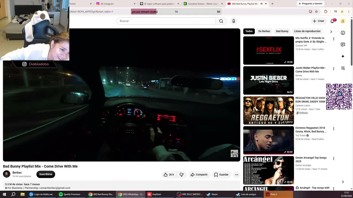Open Chrome three-dot menu

349,12
